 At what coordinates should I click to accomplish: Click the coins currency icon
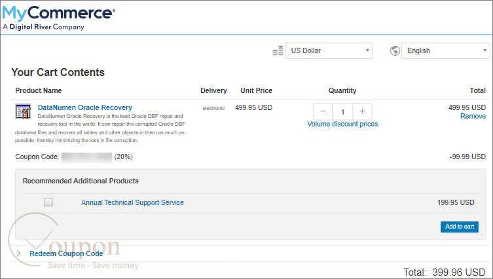coord(278,50)
